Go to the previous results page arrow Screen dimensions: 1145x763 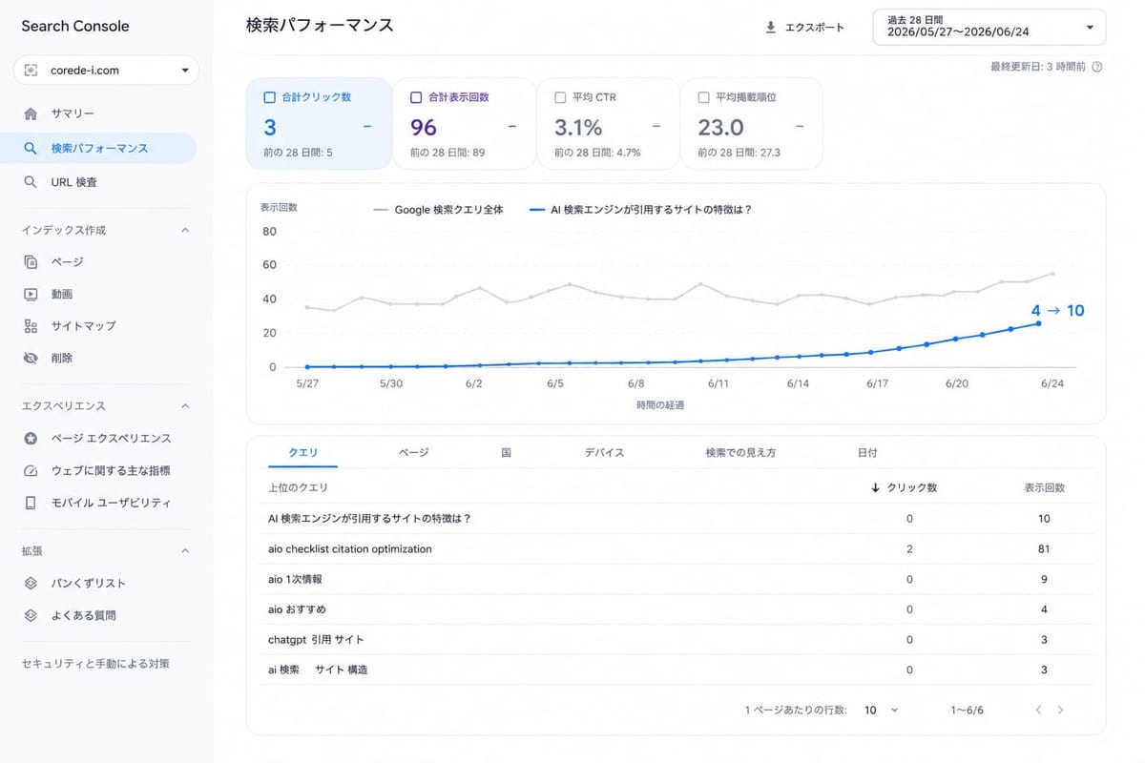pos(1037,710)
